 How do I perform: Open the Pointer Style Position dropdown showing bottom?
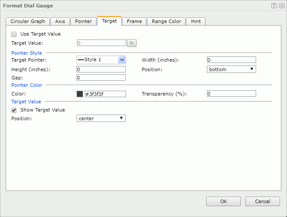point(231,69)
